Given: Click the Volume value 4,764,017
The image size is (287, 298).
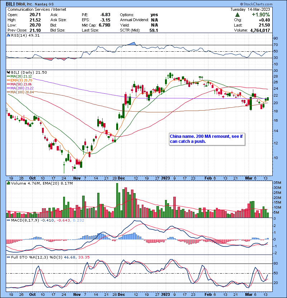Looking at the screenshot, I should [260, 30].
